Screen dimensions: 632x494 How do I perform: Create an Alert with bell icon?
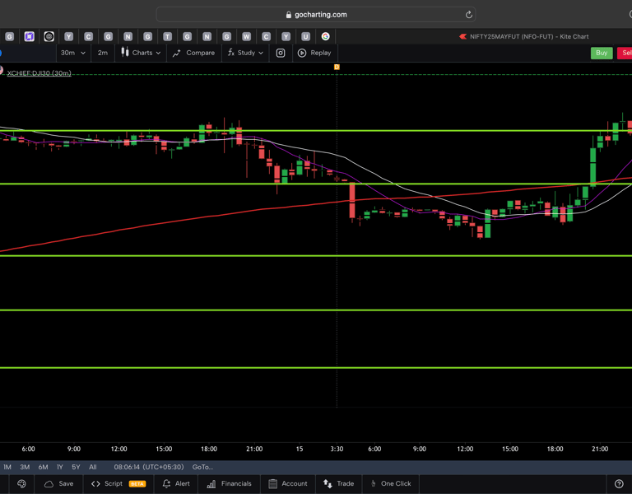pyautogui.click(x=176, y=484)
